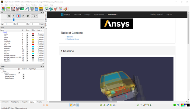Open the Reports dropdown in Nexus bar

tap(77, 15)
